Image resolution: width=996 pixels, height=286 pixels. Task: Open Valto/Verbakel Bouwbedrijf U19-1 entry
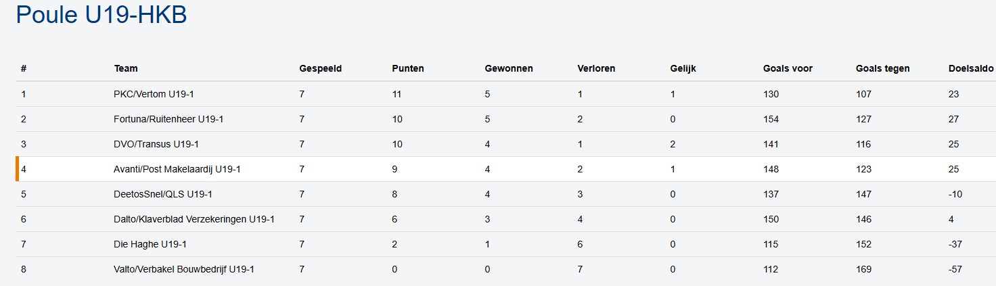coord(184,269)
